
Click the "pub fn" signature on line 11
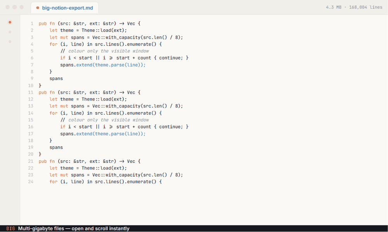point(90,92)
